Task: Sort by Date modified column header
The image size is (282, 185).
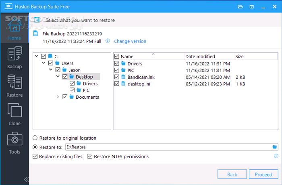Action: (x=200, y=57)
